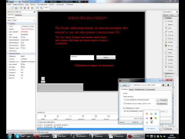Toggle checkbox under Папка вывода in Bandicam
185x139 pixels.
pyautogui.click(x=124, y=103)
